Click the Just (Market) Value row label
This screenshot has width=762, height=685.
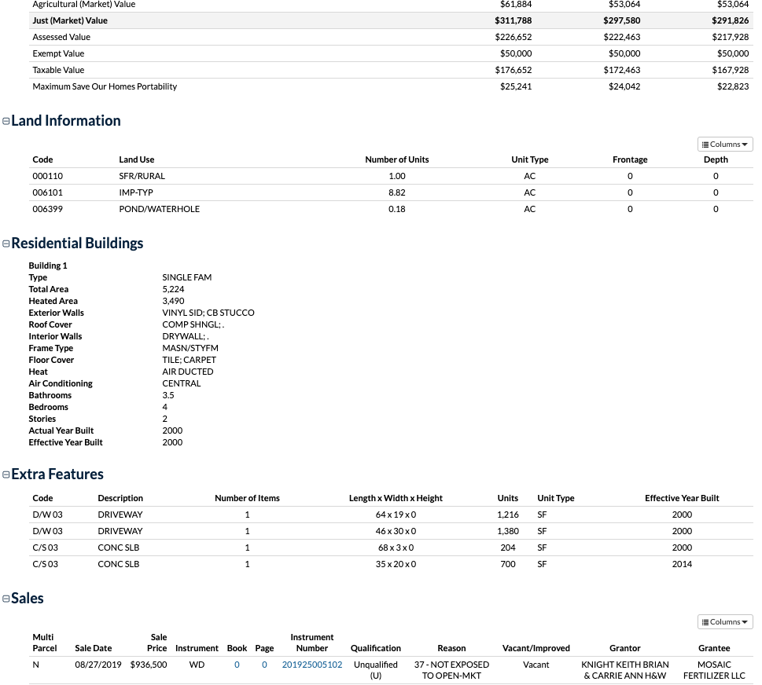point(70,20)
